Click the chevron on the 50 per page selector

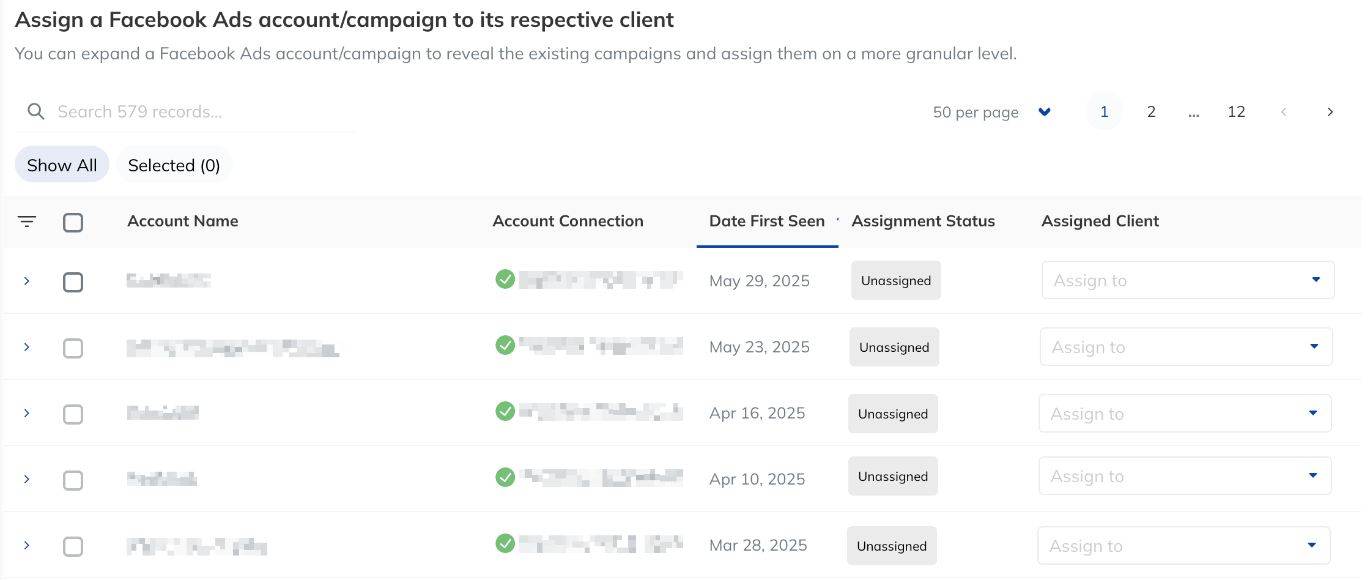1045,112
